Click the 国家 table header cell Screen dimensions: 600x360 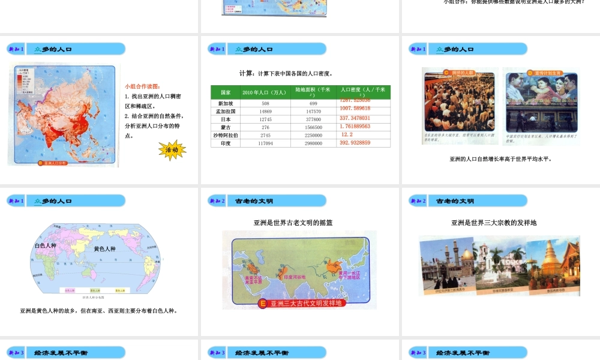pyautogui.click(x=226, y=92)
